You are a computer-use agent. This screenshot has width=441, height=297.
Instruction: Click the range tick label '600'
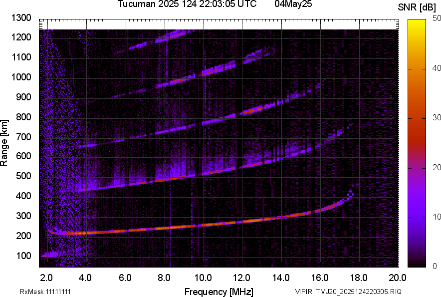point(23,156)
